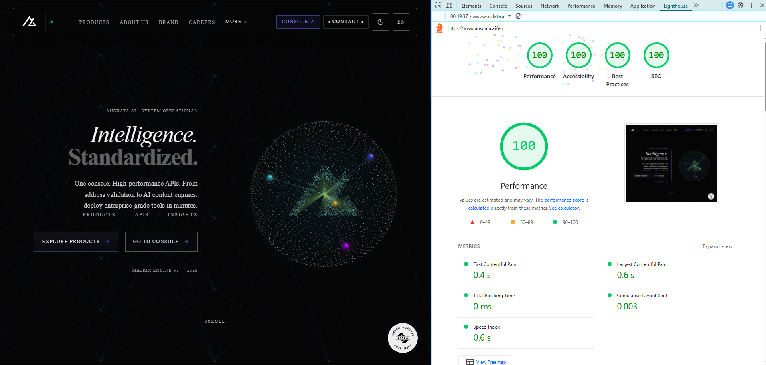The image size is (766, 365).
Task: Switch to the Application tab
Action: pyautogui.click(x=643, y=6)
